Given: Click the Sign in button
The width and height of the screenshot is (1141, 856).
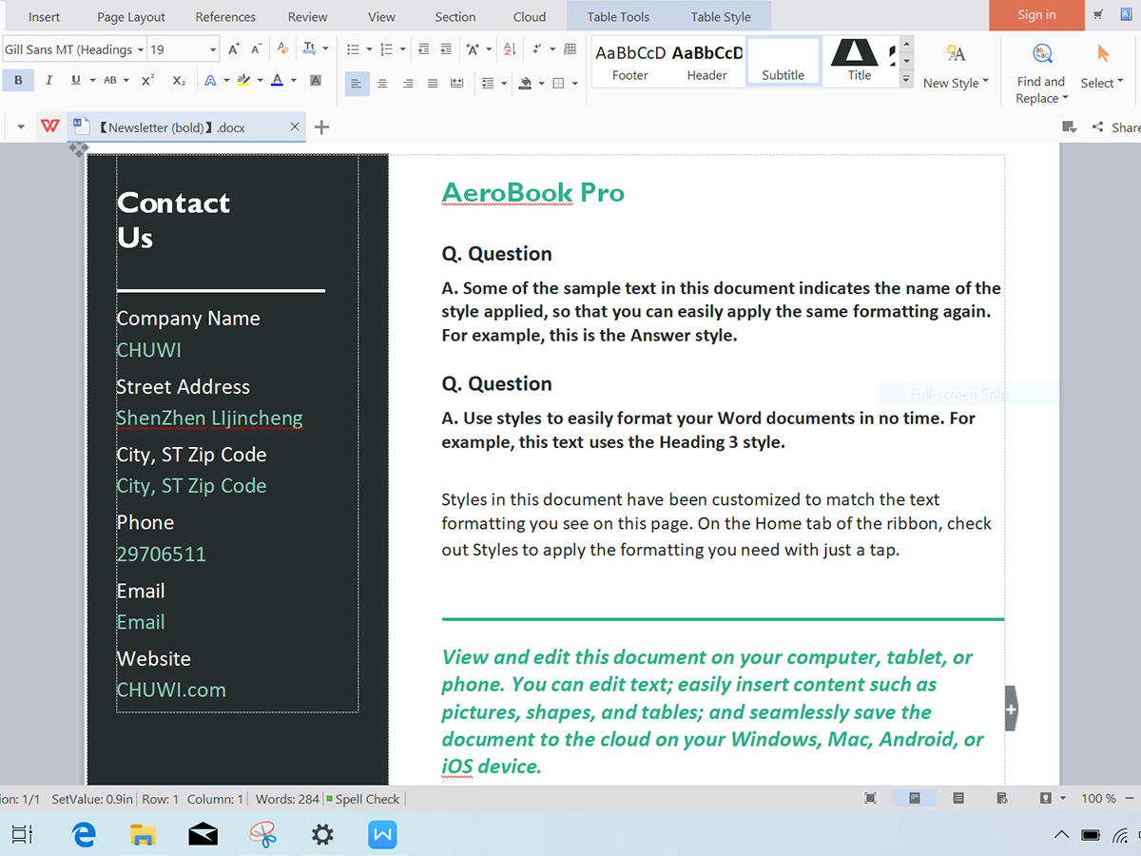Looking at the screenshot, I should tap(1036, 15).
